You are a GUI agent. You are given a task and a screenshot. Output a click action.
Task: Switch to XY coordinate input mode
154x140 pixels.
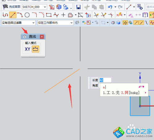tap(27, 49)
